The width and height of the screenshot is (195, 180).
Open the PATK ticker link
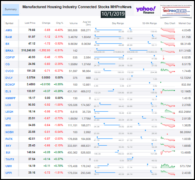[x=9, y=139]
